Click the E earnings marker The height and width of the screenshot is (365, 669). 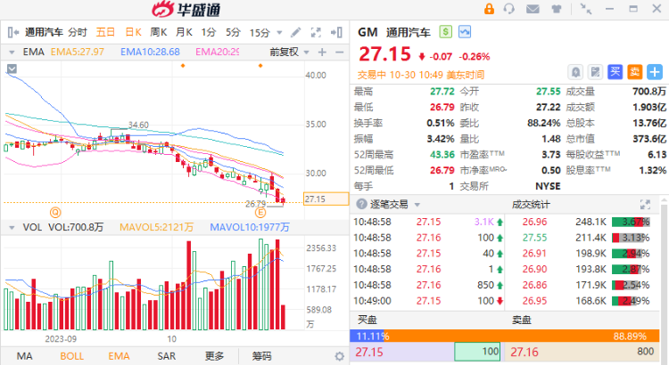[260, 213]
